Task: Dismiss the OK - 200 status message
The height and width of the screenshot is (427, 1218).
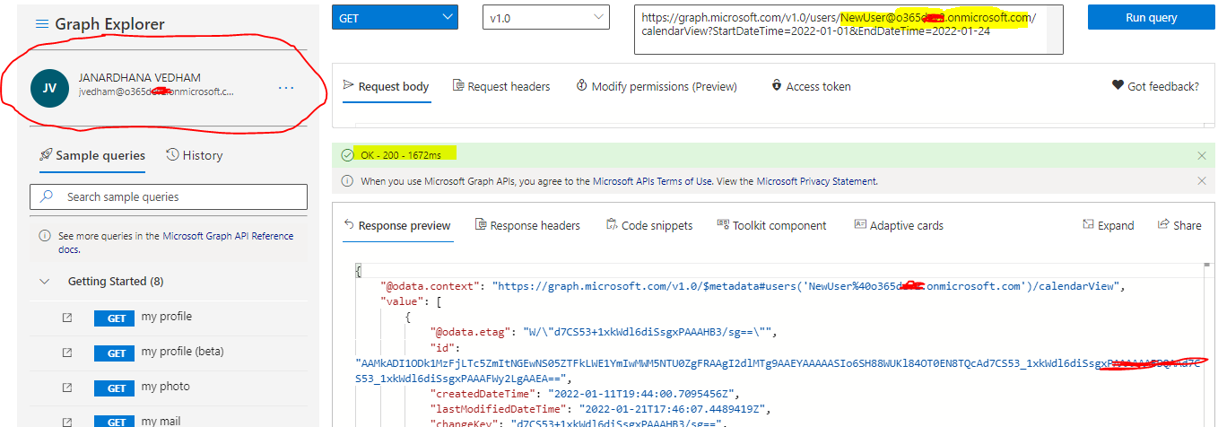Action: click(1202, 155)
